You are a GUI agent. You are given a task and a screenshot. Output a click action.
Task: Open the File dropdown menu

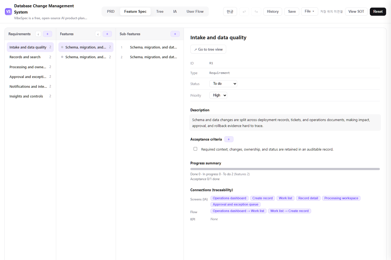tap(310, 11)
